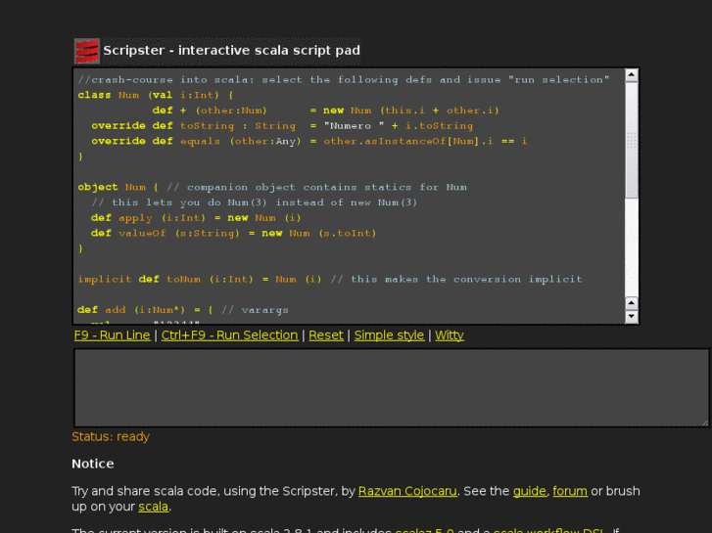Open the Witty link
Screen dimensions: 712x533
[x=450, y=335]
